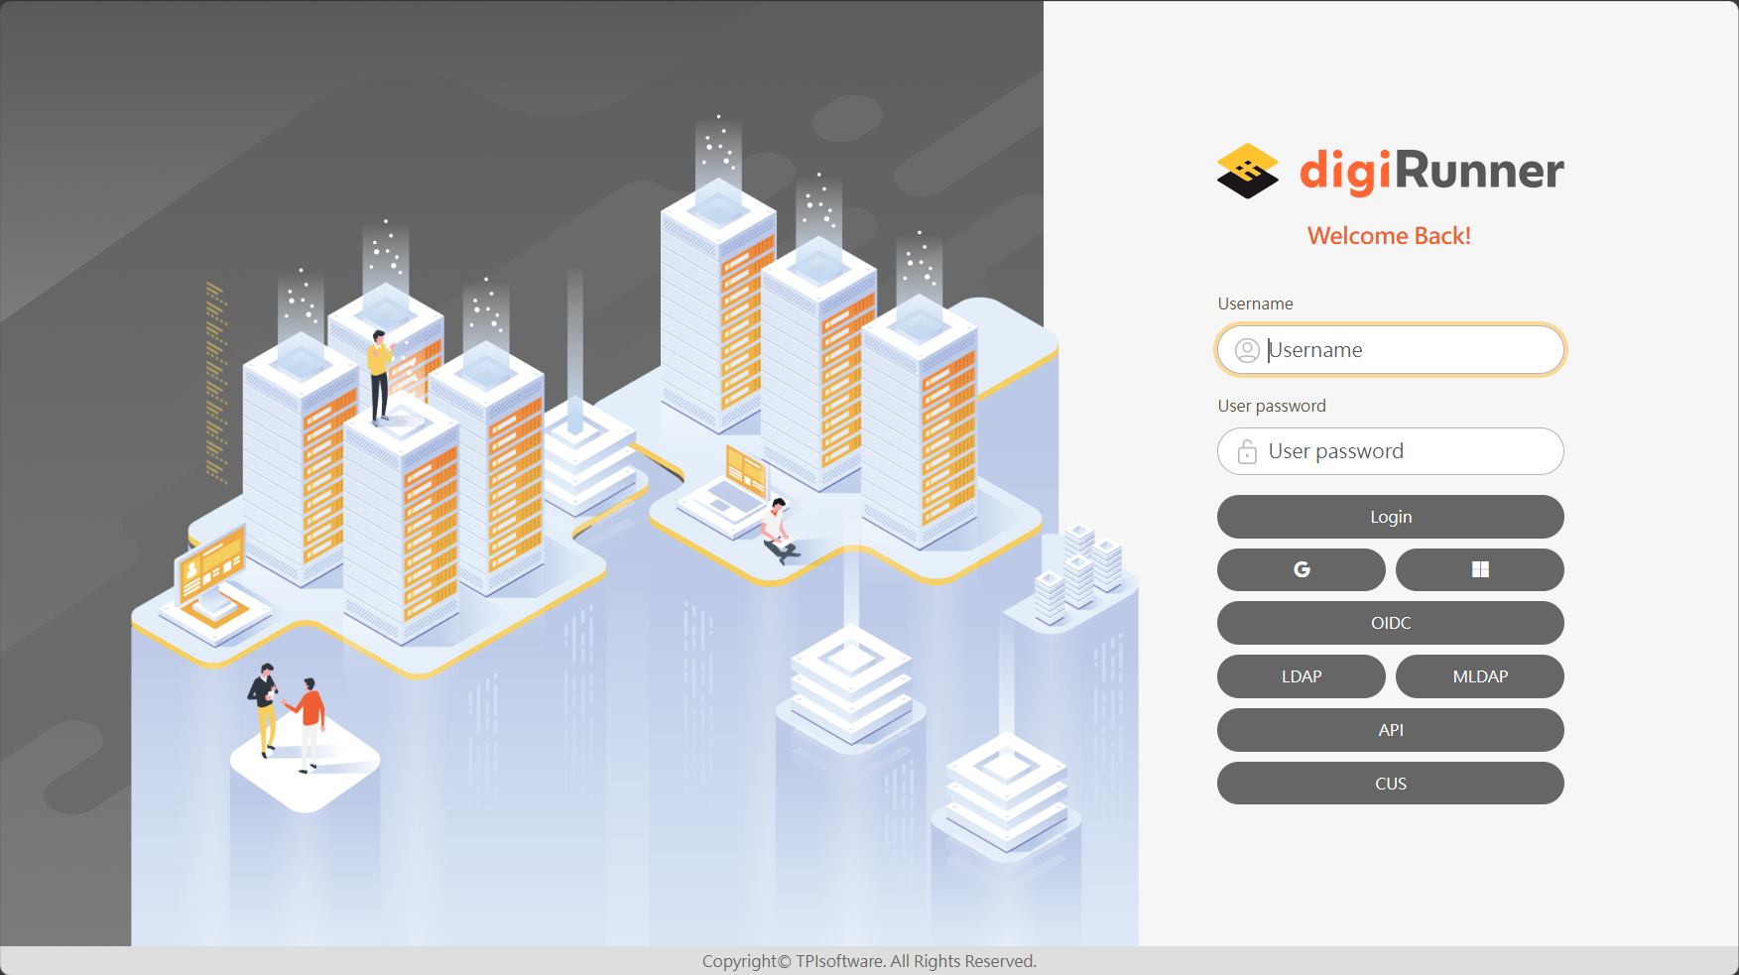Click the User password label text
Viewport: 1739px width, 975px height.
(1271, 406)
